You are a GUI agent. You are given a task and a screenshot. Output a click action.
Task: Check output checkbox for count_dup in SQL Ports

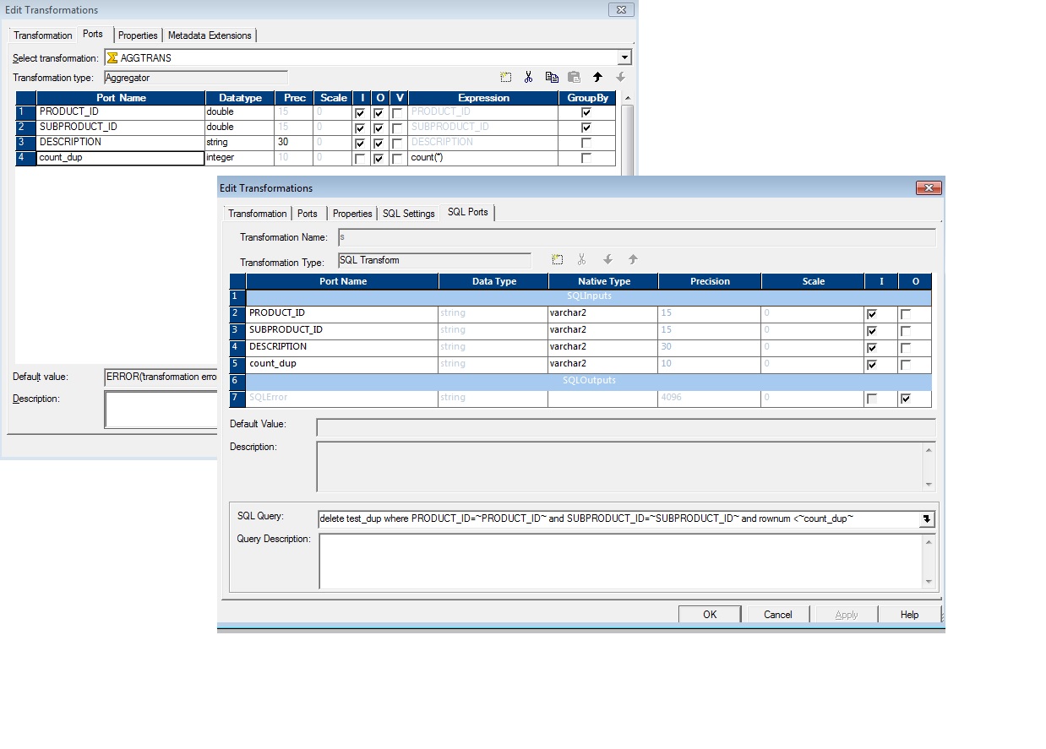[x=906, y=365]
